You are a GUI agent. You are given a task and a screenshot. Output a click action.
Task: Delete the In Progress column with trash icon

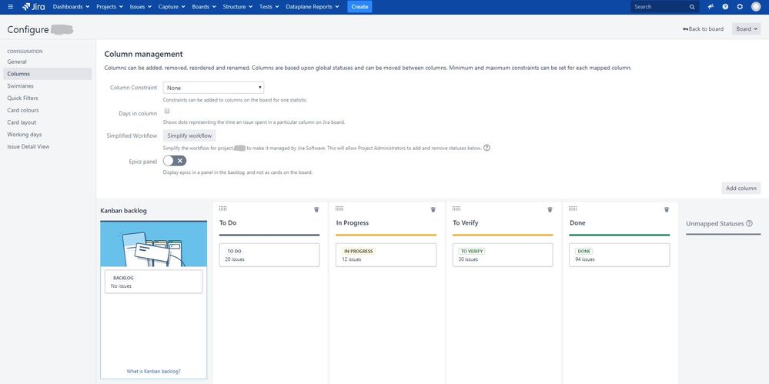point(433,209)
